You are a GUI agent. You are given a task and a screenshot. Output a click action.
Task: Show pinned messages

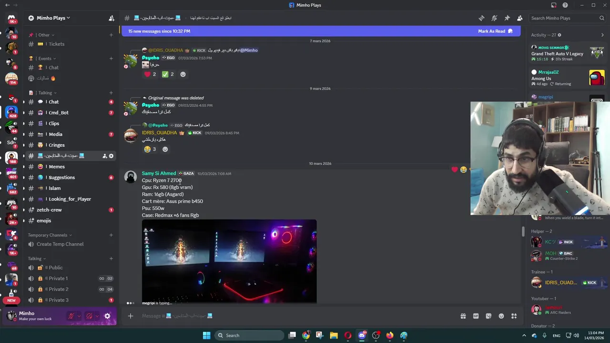(507, 18)
